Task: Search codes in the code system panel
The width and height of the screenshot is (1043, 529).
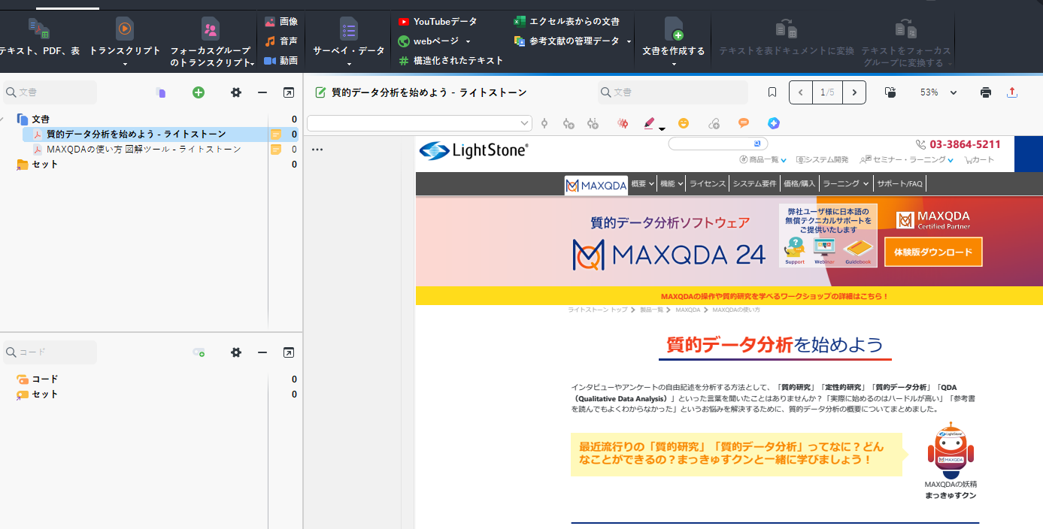Action: (50, 352)
